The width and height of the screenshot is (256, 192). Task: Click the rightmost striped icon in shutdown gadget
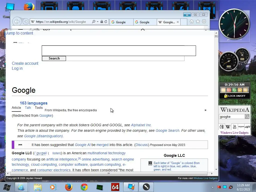tap(245, 90)
